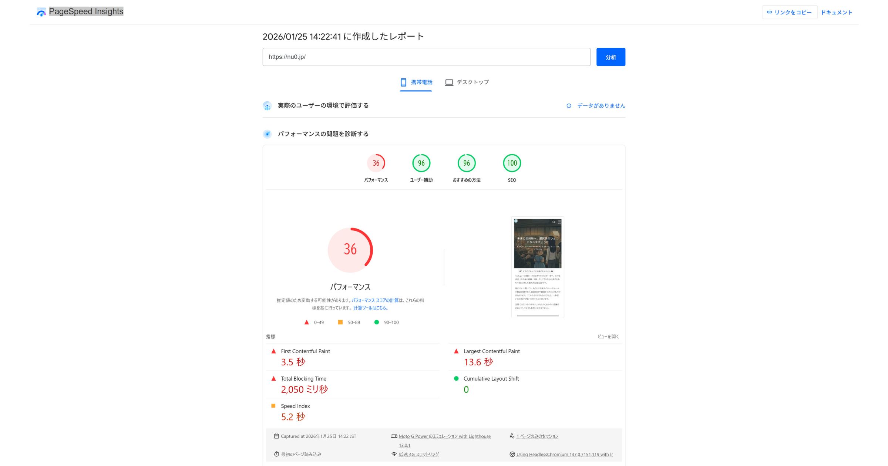Click the info icon beside データがありません

[x=569, y=105]
